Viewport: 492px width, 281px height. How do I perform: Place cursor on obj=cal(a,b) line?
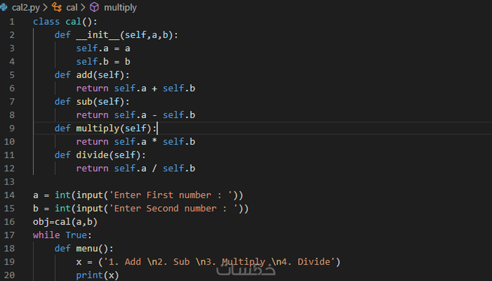pyautogui.click(x=65, y=222)
